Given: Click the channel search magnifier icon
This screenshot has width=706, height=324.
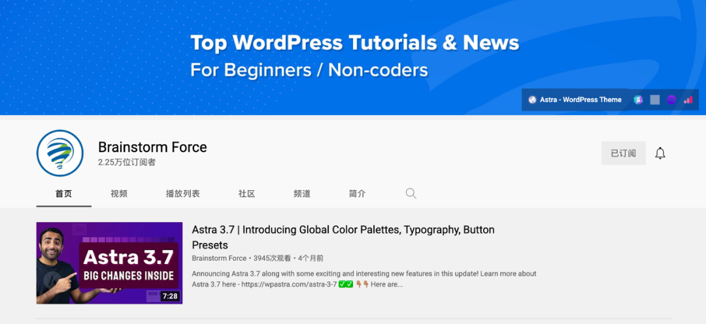Looking at the screenshot, I should point(411,194).
